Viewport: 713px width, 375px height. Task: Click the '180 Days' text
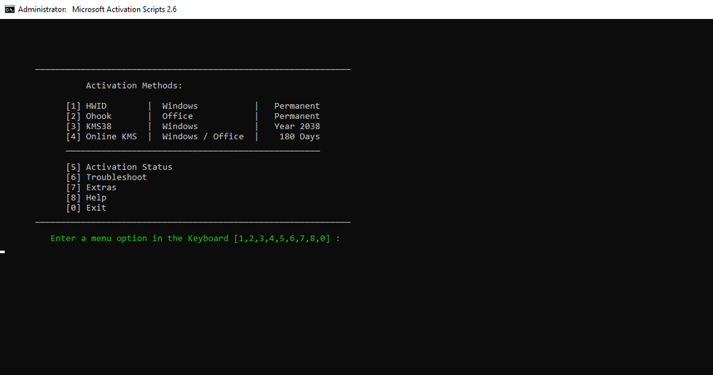pos(300,136)
